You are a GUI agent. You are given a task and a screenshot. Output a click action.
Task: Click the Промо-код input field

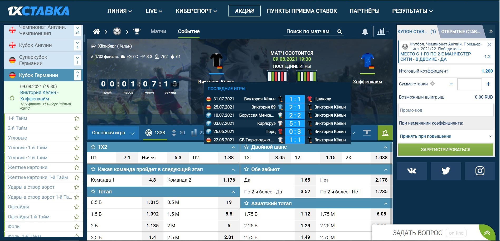(x=446, y=110)
